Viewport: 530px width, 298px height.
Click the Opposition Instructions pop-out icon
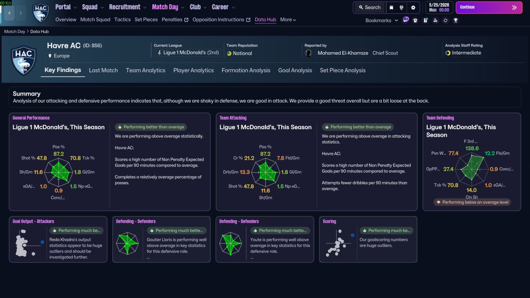(x=248, y=20)
